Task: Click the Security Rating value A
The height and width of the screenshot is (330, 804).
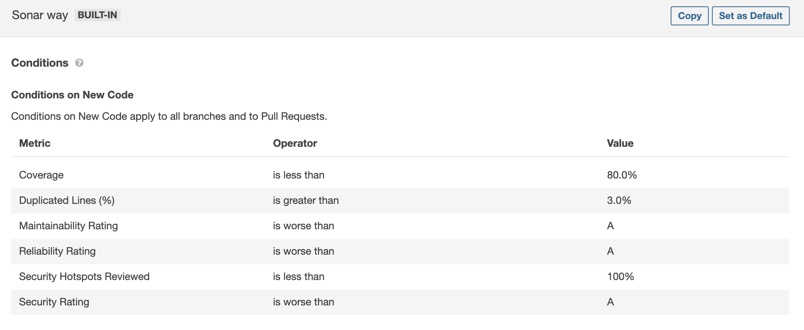Action: click(610, 302)
